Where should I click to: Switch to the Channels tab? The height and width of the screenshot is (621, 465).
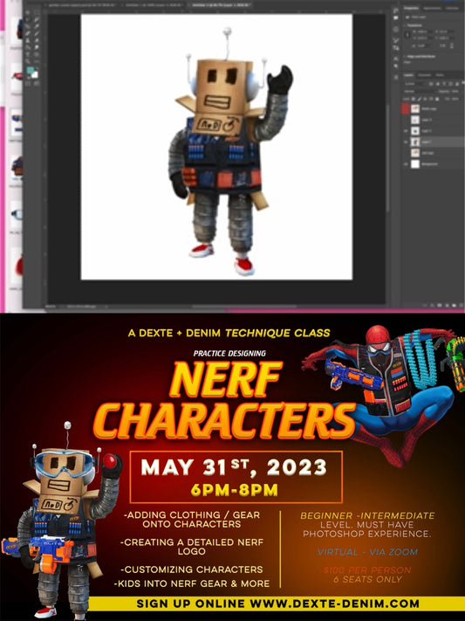[x=425, y=75]
